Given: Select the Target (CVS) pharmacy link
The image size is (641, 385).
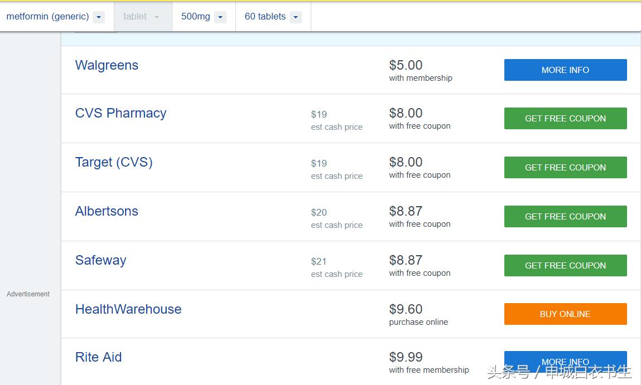Looking at the screenshot, I should pyautogui.click(x=114, y=162).
